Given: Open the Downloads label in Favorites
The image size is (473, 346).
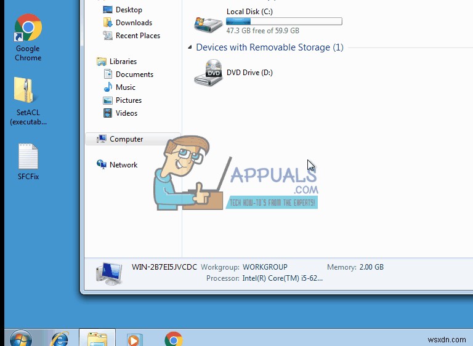Looking at the screenshot, I should (134, 23).
